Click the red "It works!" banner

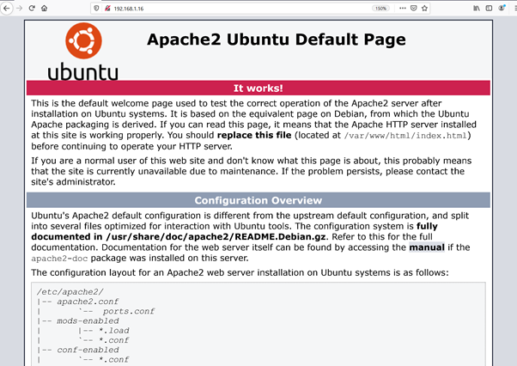[x=258, y=88]
